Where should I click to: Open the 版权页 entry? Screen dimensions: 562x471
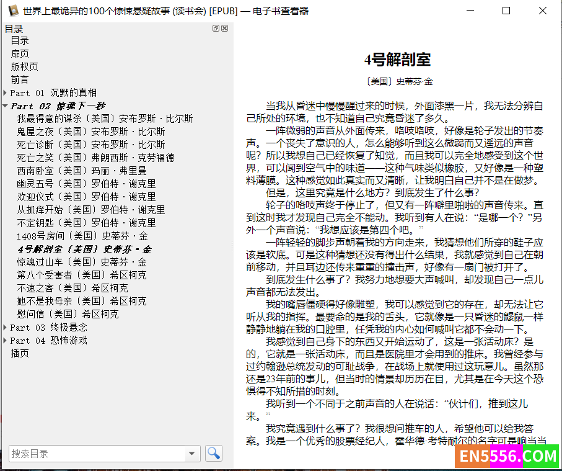pyautogui.click(x=24, y=67)
